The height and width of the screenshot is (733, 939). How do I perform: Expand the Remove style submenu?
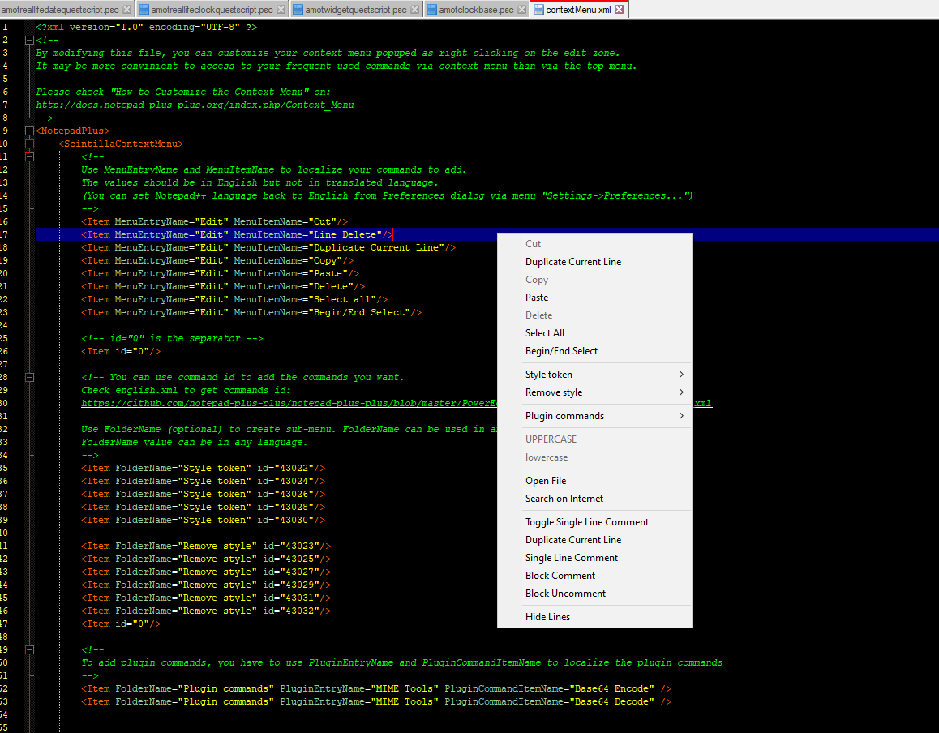(594, 392)
